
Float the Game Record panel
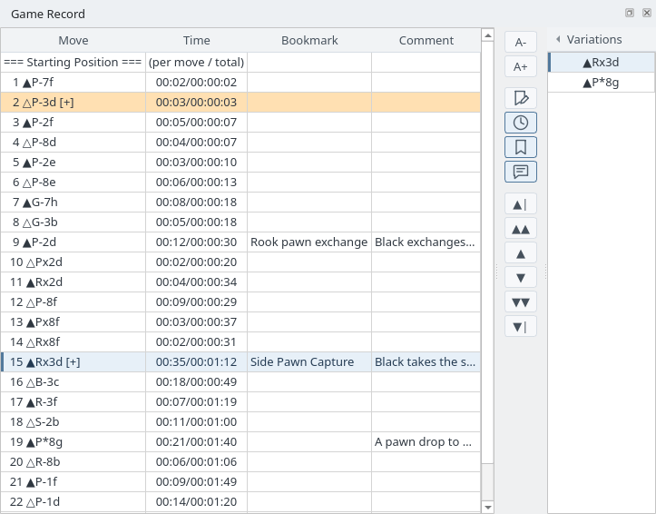tap(630, 13)
